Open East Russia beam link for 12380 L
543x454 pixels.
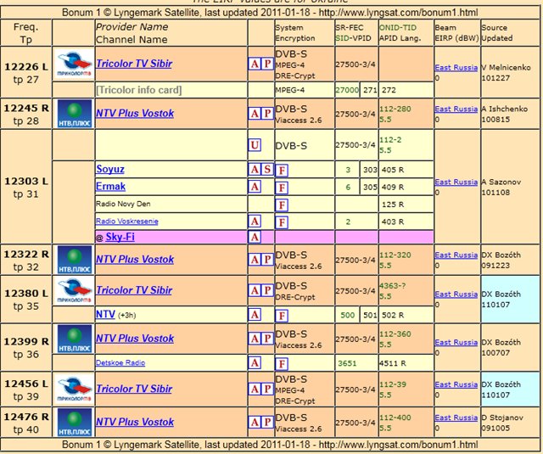[456, 294]
